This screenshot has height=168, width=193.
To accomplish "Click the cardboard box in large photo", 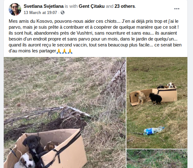I will pos(52,149).
